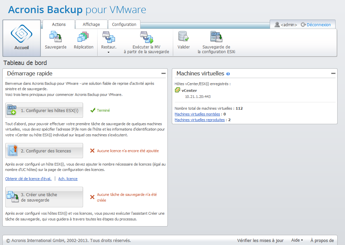
Task: Open the Aide dropdown menu
Action: tap(297, 240)
